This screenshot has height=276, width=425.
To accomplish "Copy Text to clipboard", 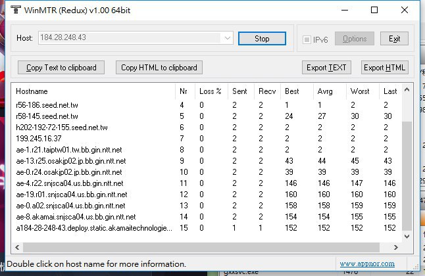I will [61, 68].
